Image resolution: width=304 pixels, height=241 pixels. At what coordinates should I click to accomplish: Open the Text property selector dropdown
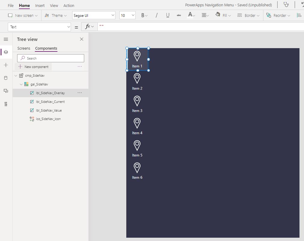[39, 27]
